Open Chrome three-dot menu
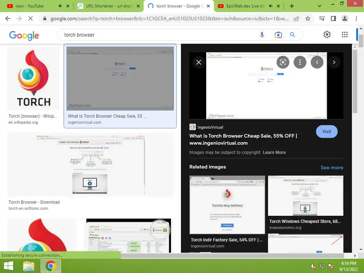 (356, 18)
